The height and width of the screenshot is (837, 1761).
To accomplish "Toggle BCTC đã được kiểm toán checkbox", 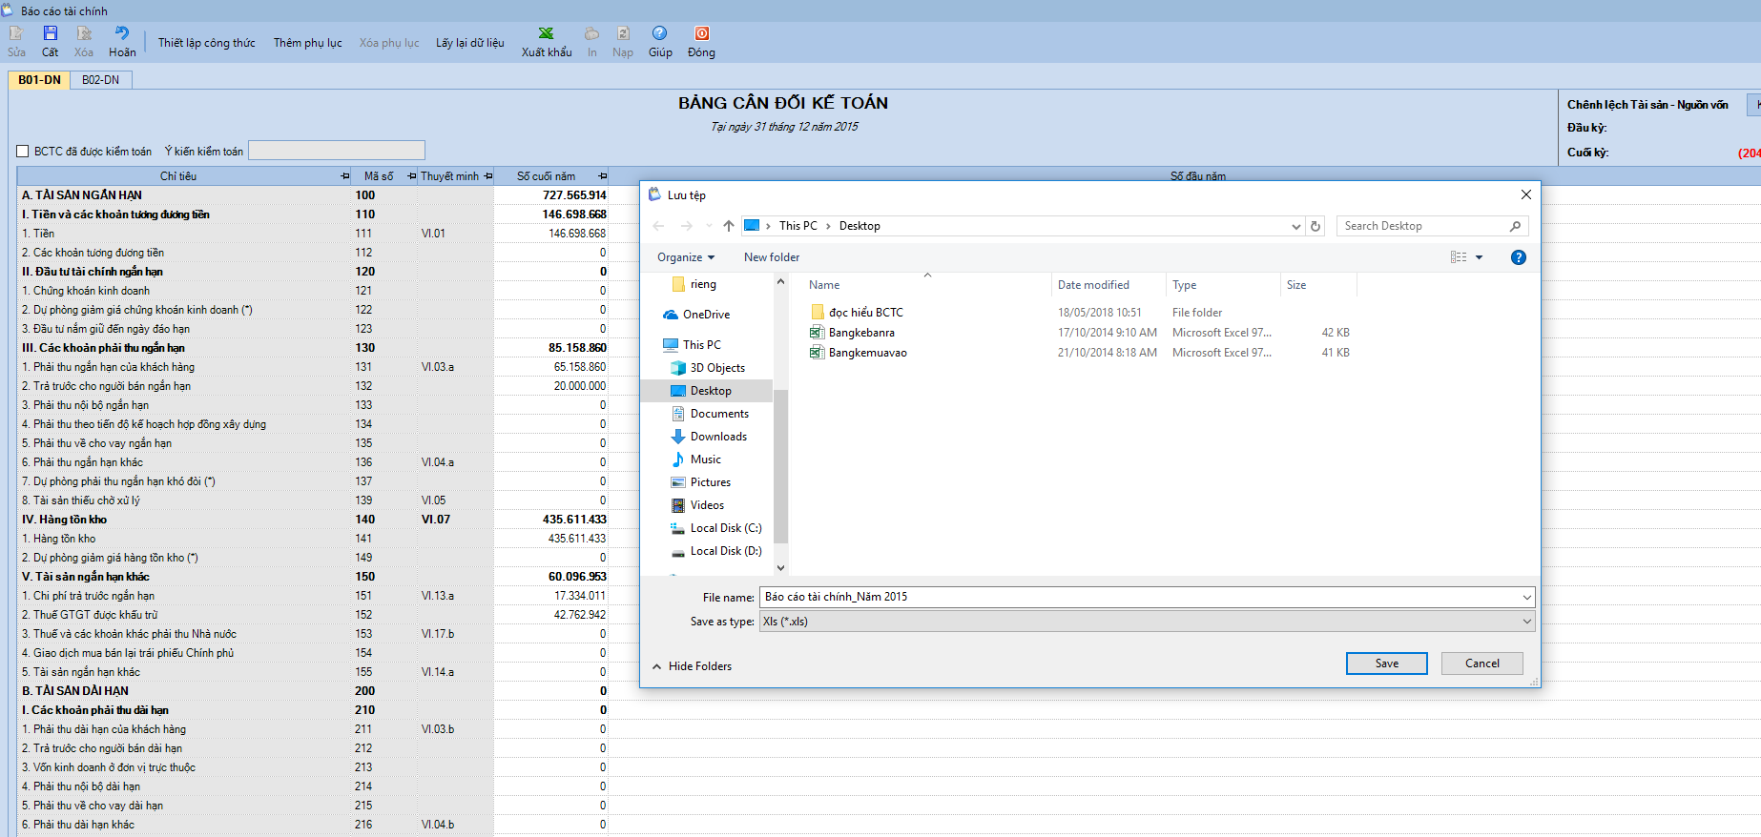I will (23, 152).
